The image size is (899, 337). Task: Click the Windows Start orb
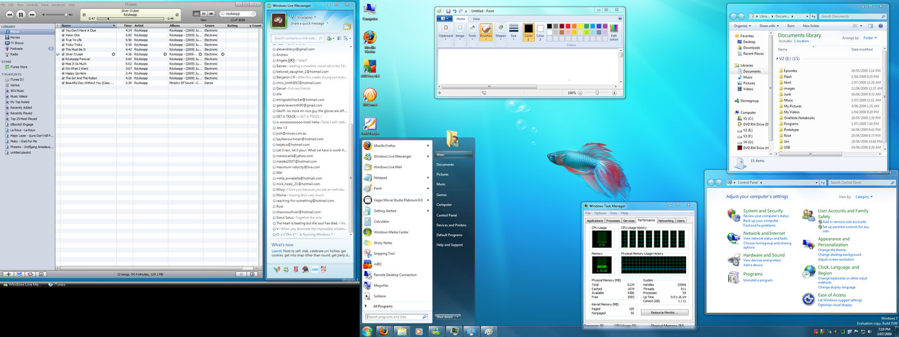click(x=367, y=331)
